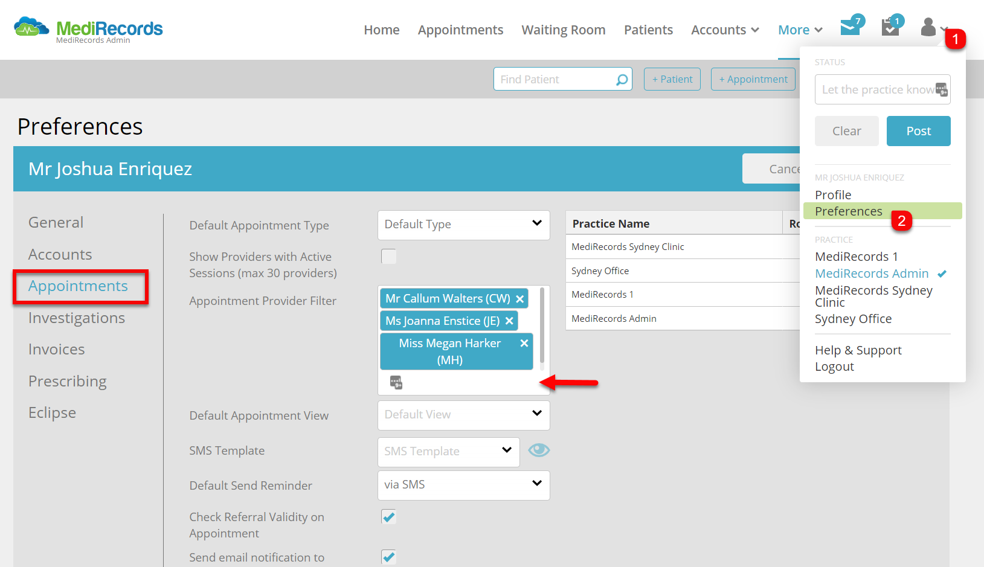This screenshot has height=567, width=984.
Task: Remove Mr Callum Walters from provider filter
Action: [519, 299]
